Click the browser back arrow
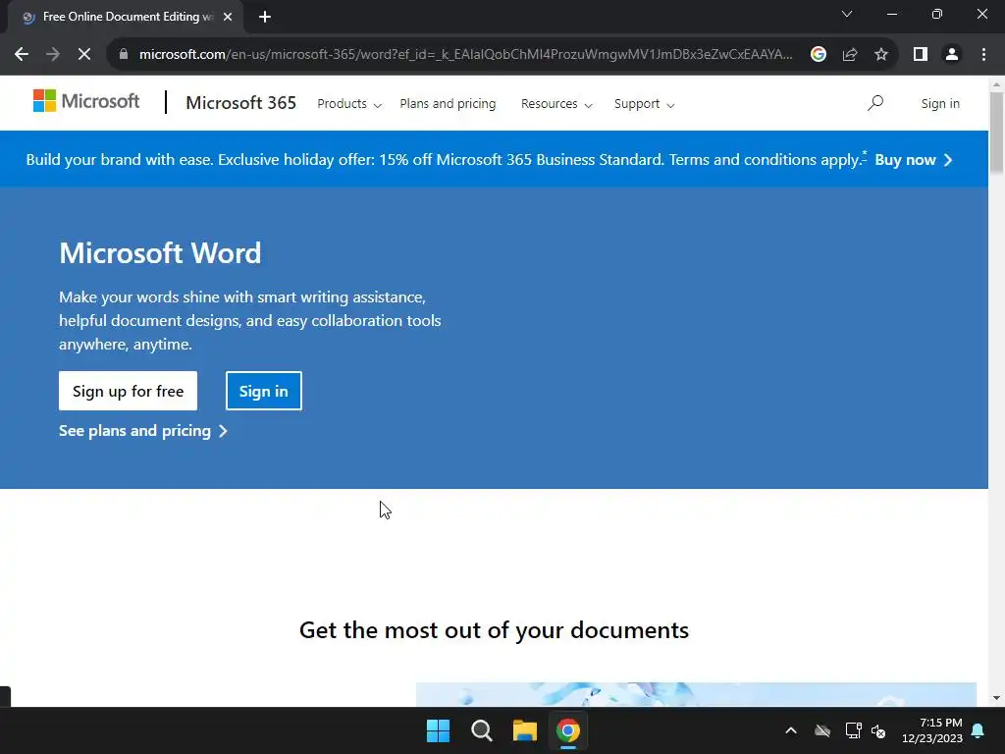The width and height of the screenshot is (1005, 754). pos(22,55)
